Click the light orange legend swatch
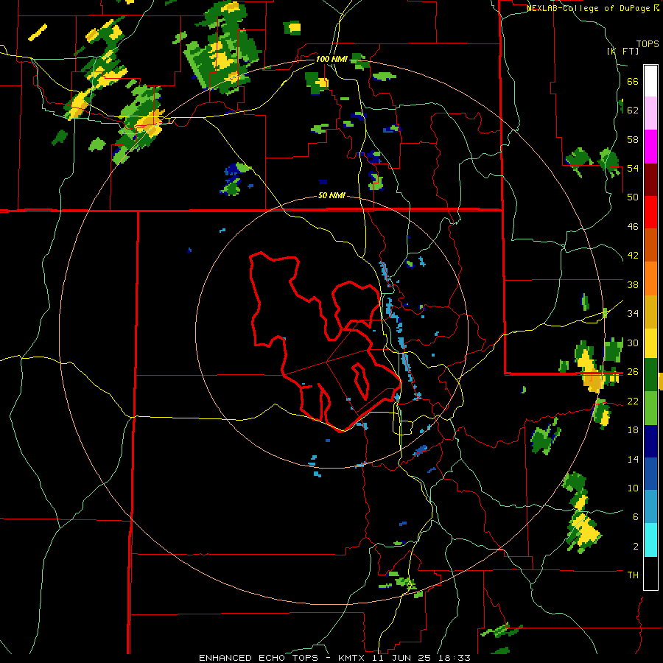This screenshot has height=663, width=663. 650,278
